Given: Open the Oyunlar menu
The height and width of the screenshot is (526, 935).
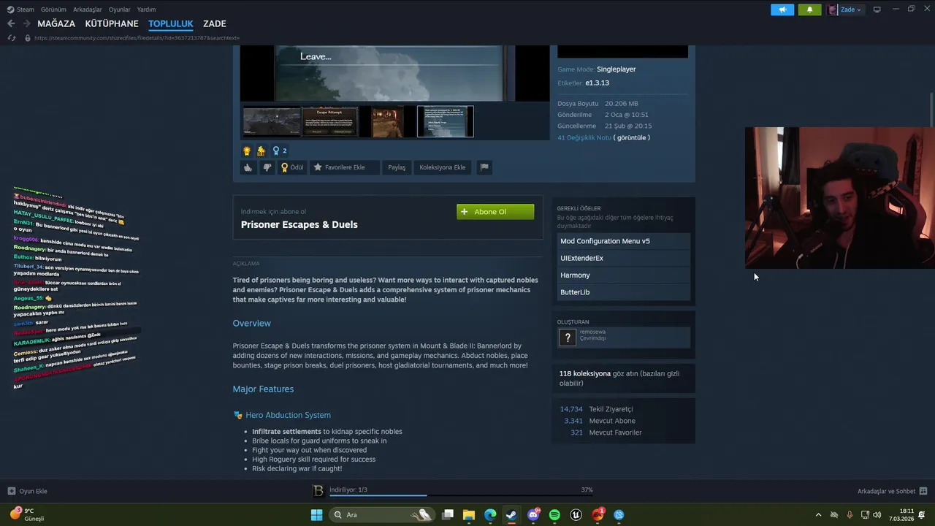Looking at the screenshot, I should [x=120, y=9].
